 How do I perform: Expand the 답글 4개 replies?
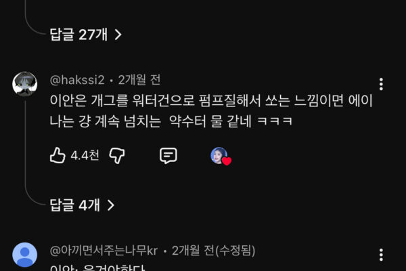tap(82, 205)
